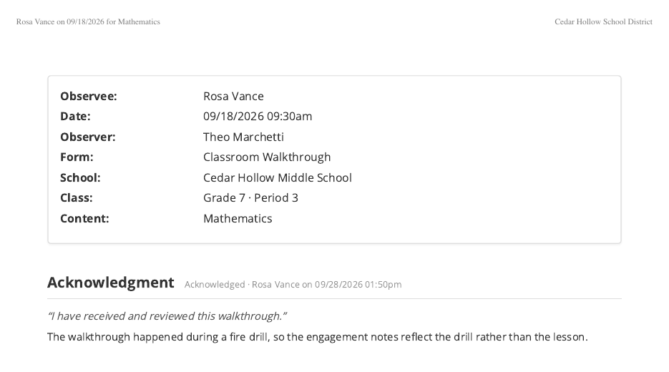Click the Class label
The image size is (669, 372).
77,198
